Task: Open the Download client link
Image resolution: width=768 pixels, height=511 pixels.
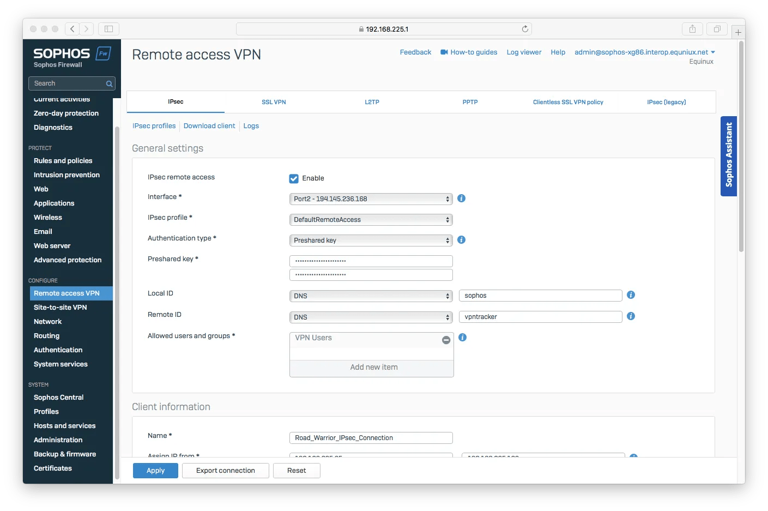Action: [x=209, y=126]
